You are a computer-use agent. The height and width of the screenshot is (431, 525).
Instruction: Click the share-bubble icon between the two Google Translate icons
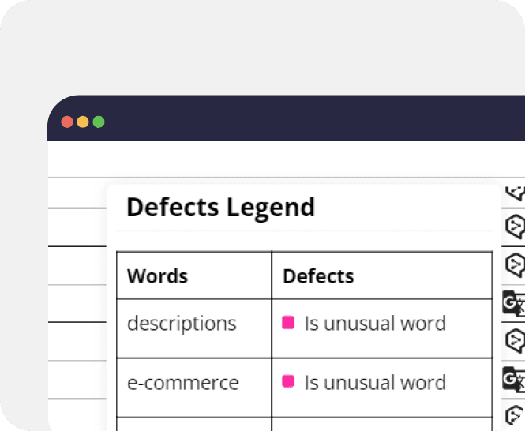pos(516,340)
